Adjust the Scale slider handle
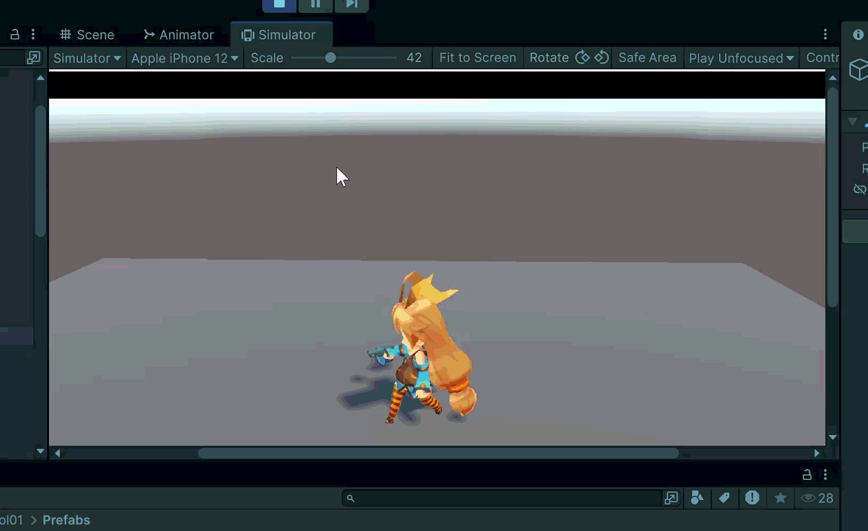The width and height of the screenshot is (868, 531). (x=331, y=58)
